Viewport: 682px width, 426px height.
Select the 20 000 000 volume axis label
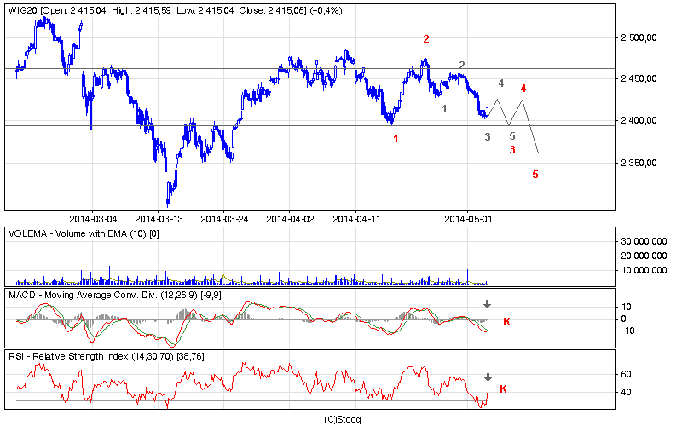644,256
